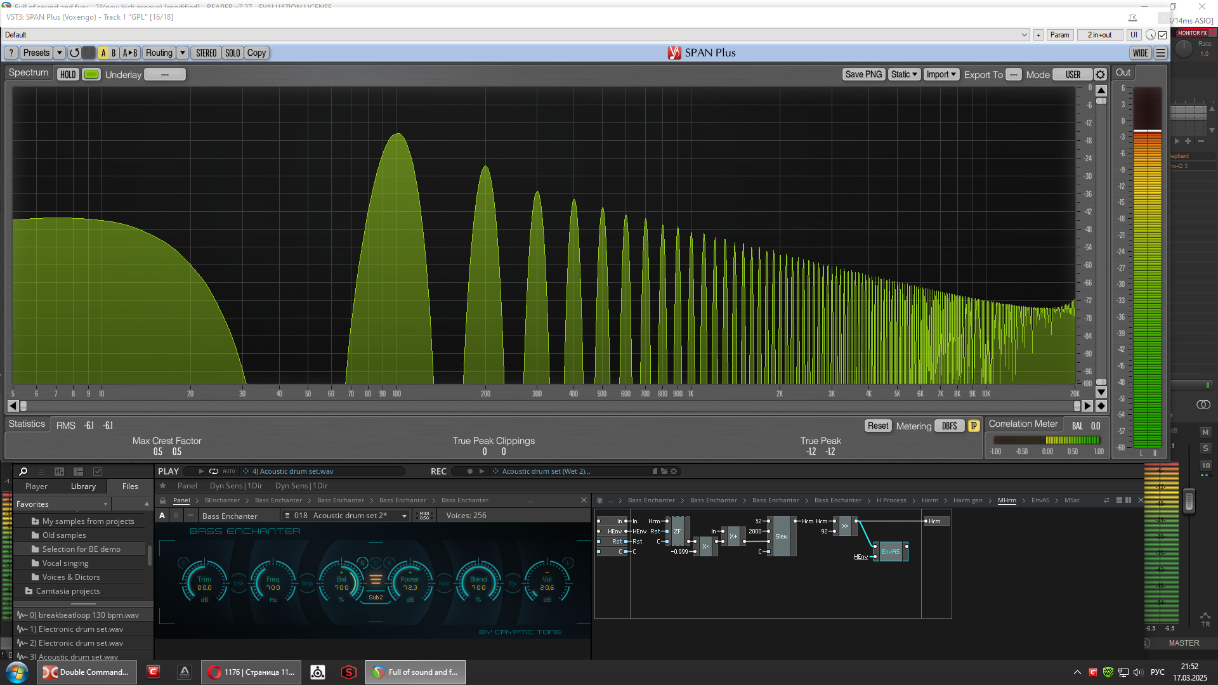Adjust the Blend knob

[478, 581]
